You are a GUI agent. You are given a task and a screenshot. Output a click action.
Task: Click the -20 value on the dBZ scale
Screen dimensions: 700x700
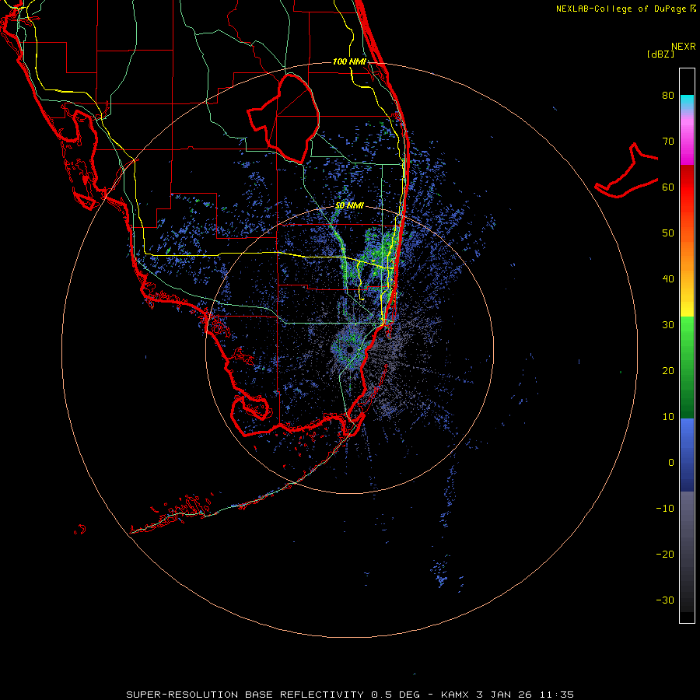point(665,555)
